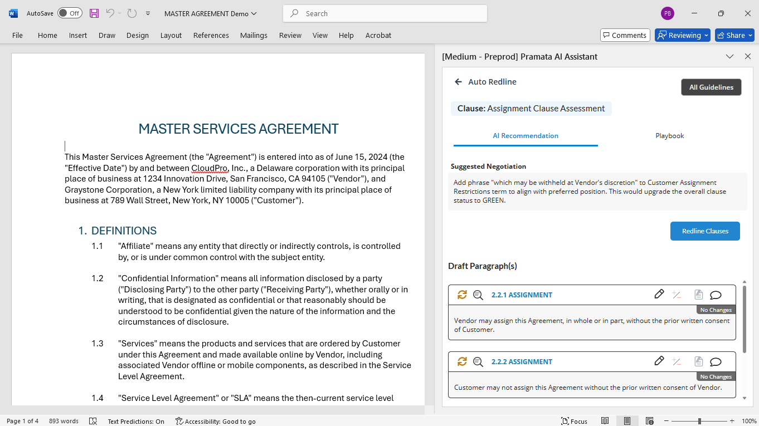Click the Redline Clauses button
Viewport: 759px width, 426px height.
(x=705, y=231)
